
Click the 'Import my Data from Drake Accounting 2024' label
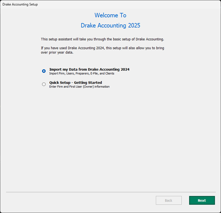pos(89,69)
